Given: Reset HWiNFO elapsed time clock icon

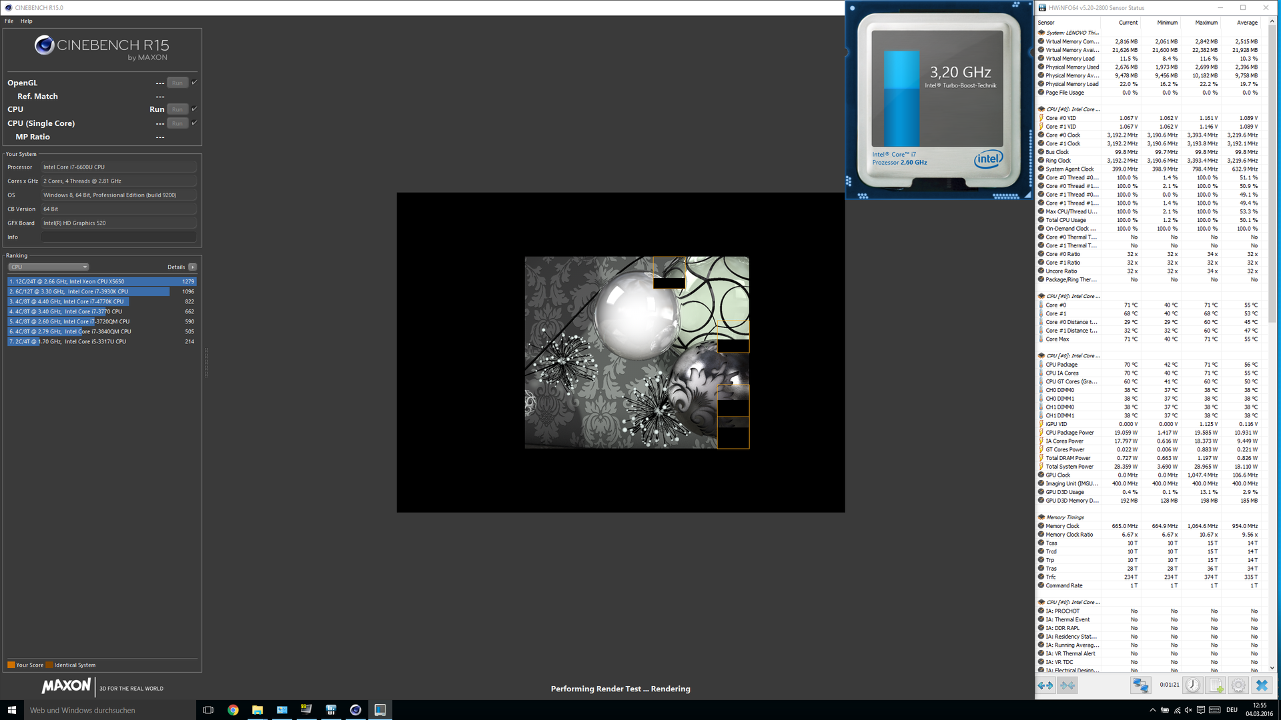Looking at the screenshot, I should [x=1193, y=685].
